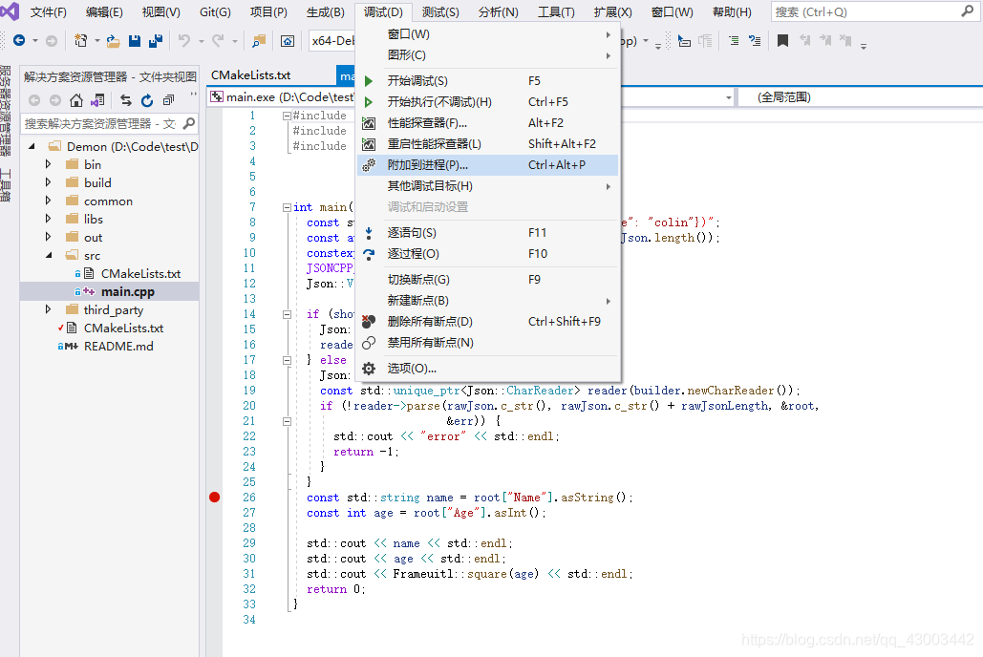
Task: Click the redo arrow icon
Action: pos(218,41)
